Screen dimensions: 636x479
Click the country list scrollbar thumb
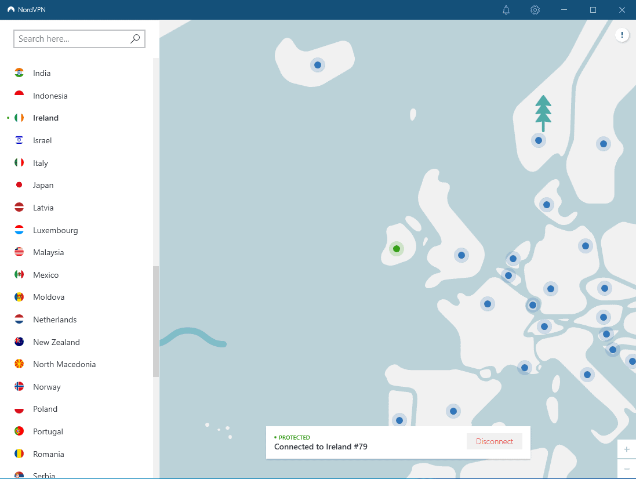click(x=155, y=322)
